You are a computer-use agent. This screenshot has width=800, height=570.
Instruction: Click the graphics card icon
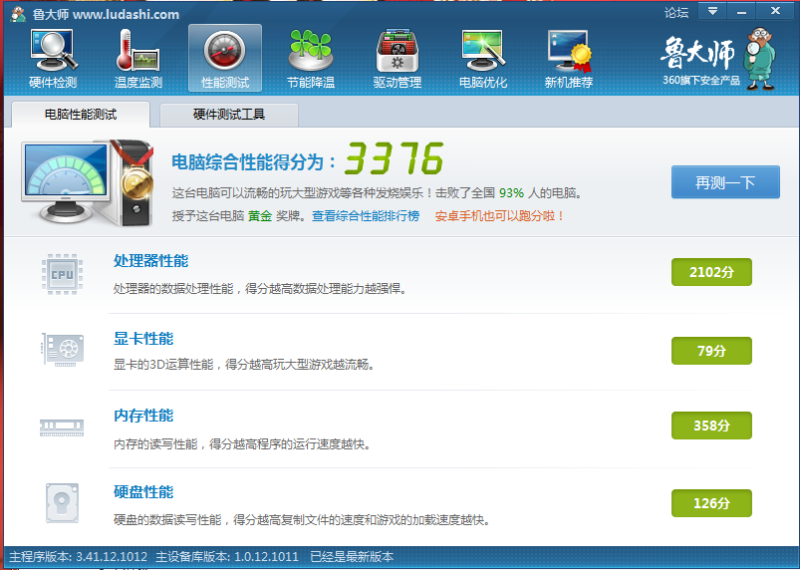click(x=62, y=350)
